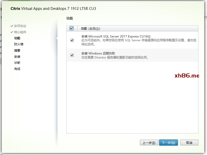Image resolution: width=207 pixels, height=155 pixels.
Task: Uncheck the 安装 Windows 远程协助 checkbox
Action: [72, 55]
